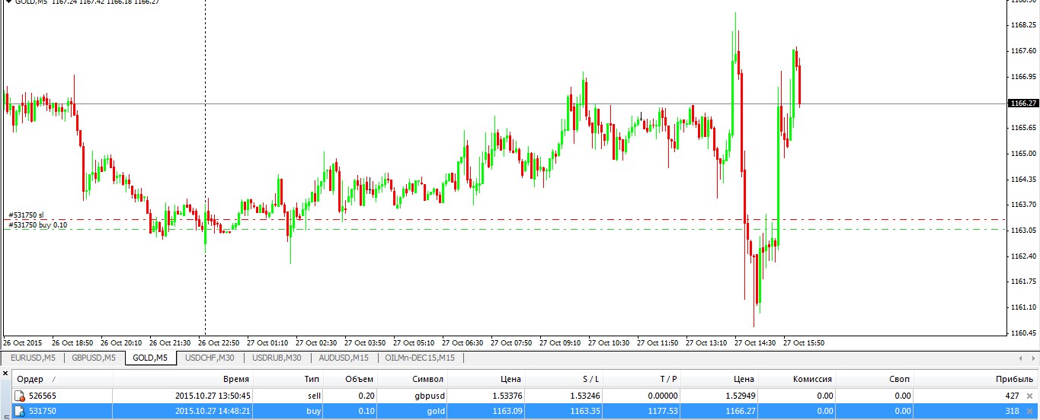
Task: Click the time 2015.10.27 13:50:45
Action: (212, 396)
